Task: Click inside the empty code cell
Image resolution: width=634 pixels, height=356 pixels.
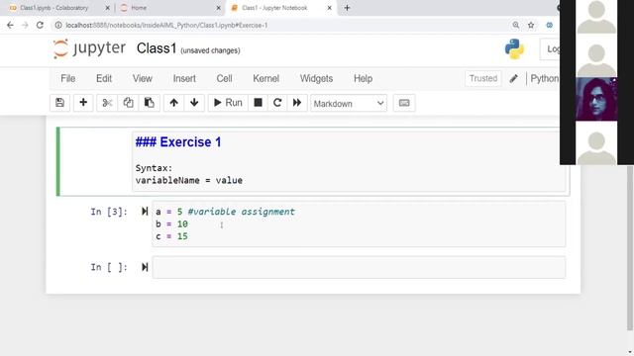Action: (359, 267)
